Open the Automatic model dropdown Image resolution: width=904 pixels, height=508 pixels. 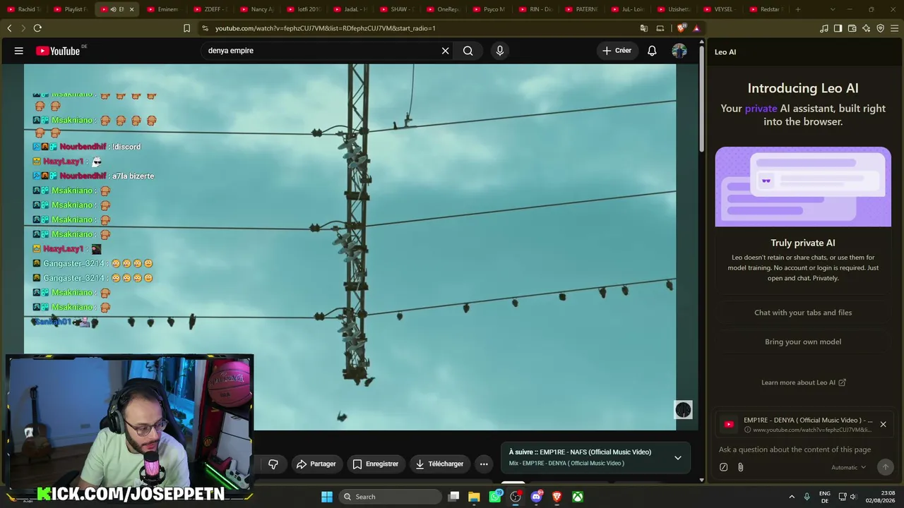pos(848,467)
